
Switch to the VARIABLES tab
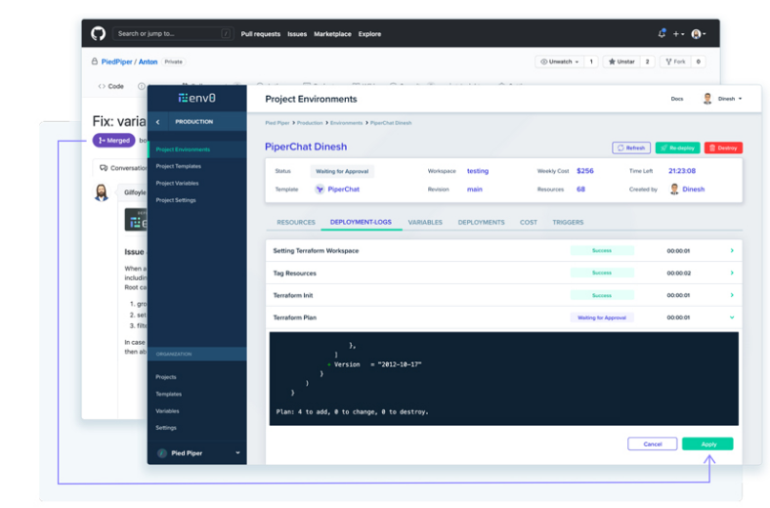pyautogui.click(x=425, y=223)
